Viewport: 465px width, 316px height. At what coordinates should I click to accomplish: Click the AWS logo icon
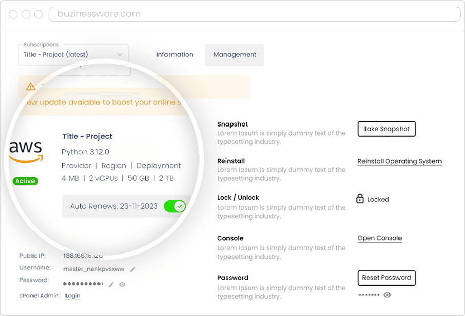(x=26, y=151)
